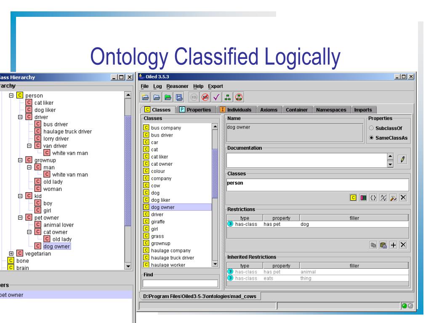431x323 pixels.
Task: Open the File menu
Action: (145, 86)
